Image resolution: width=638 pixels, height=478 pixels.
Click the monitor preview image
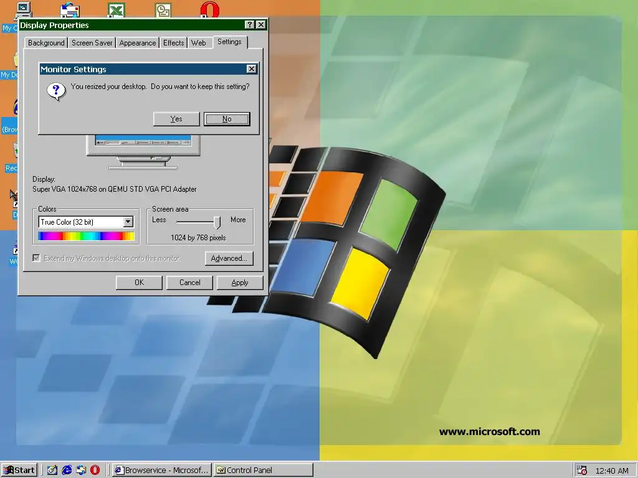coord(143,152)
